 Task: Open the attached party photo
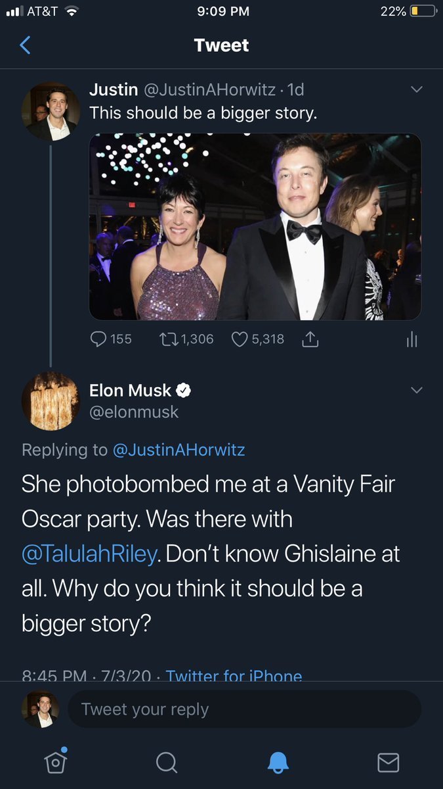click(x=255, y=227)
